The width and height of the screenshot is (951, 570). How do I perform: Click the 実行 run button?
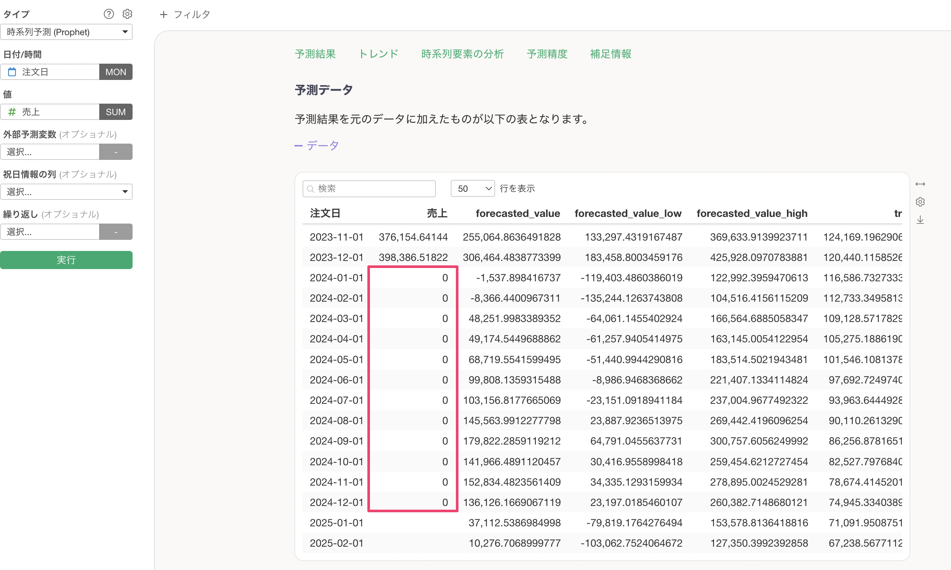coord(66,260)
